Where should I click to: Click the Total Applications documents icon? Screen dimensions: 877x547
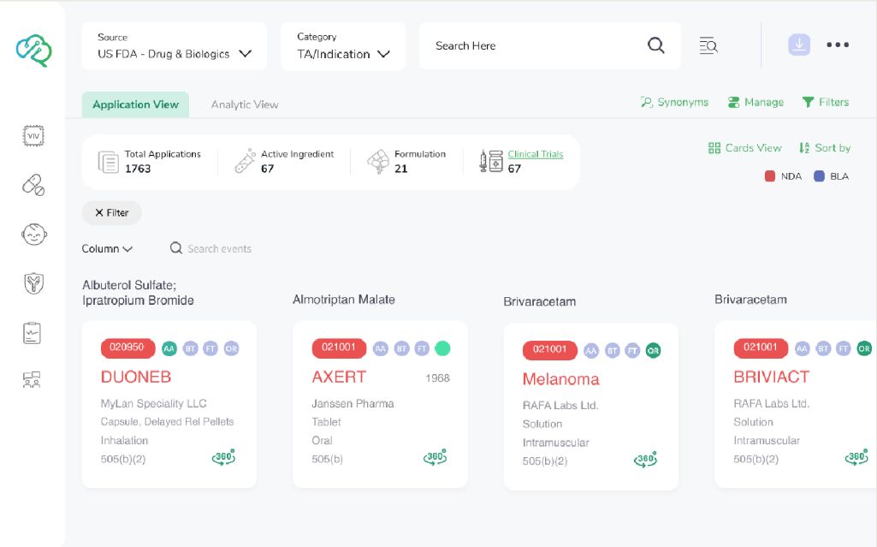[108, 162]
